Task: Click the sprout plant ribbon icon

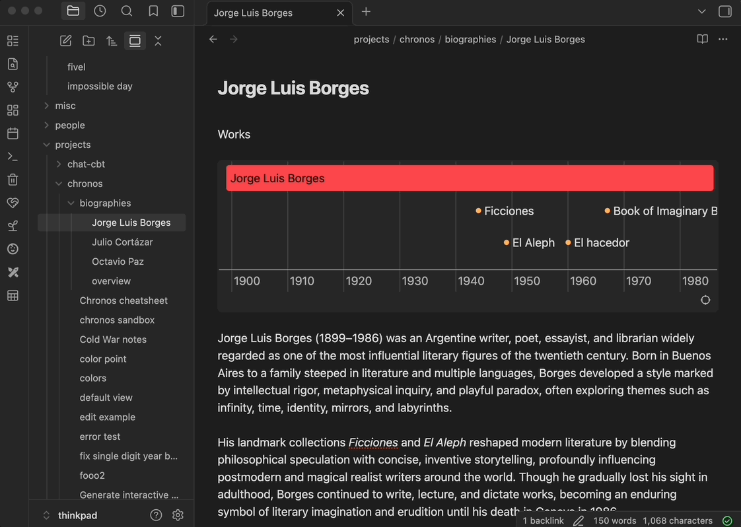Action: 13,226
